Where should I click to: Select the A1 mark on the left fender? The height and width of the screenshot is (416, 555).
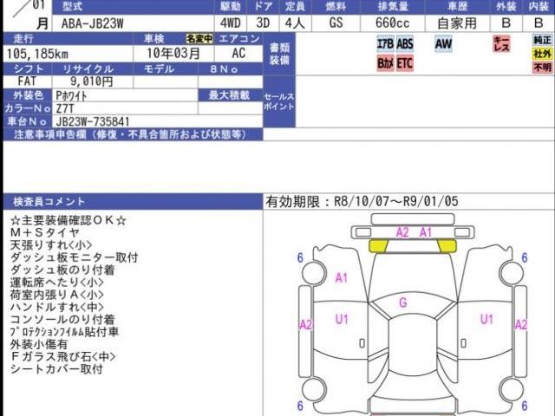point(342,278)
